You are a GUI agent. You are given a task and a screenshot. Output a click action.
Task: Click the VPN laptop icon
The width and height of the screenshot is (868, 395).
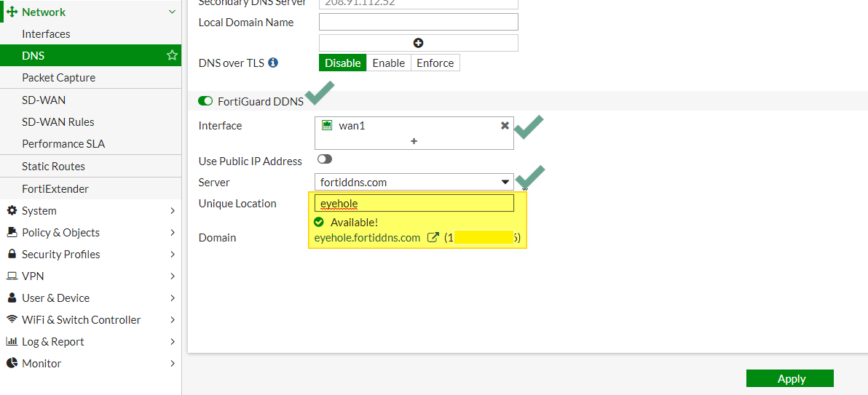click(12, 276)
